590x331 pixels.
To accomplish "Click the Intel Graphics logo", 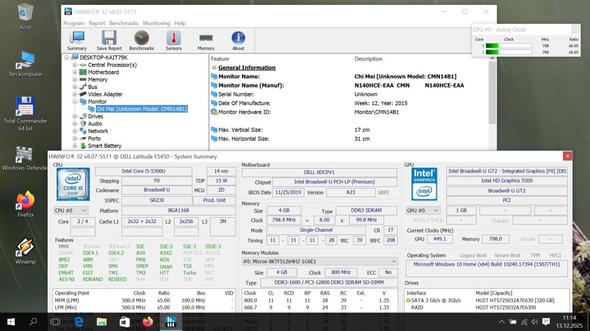I will 424,184.
